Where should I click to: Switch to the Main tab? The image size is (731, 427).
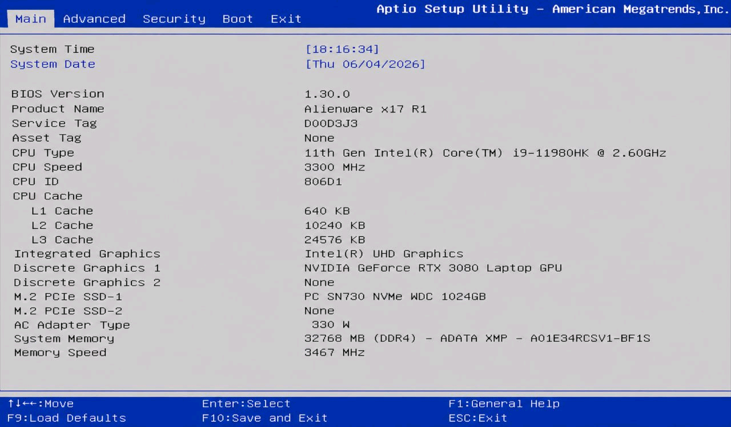pyautogui.click(x=31, y=19)
